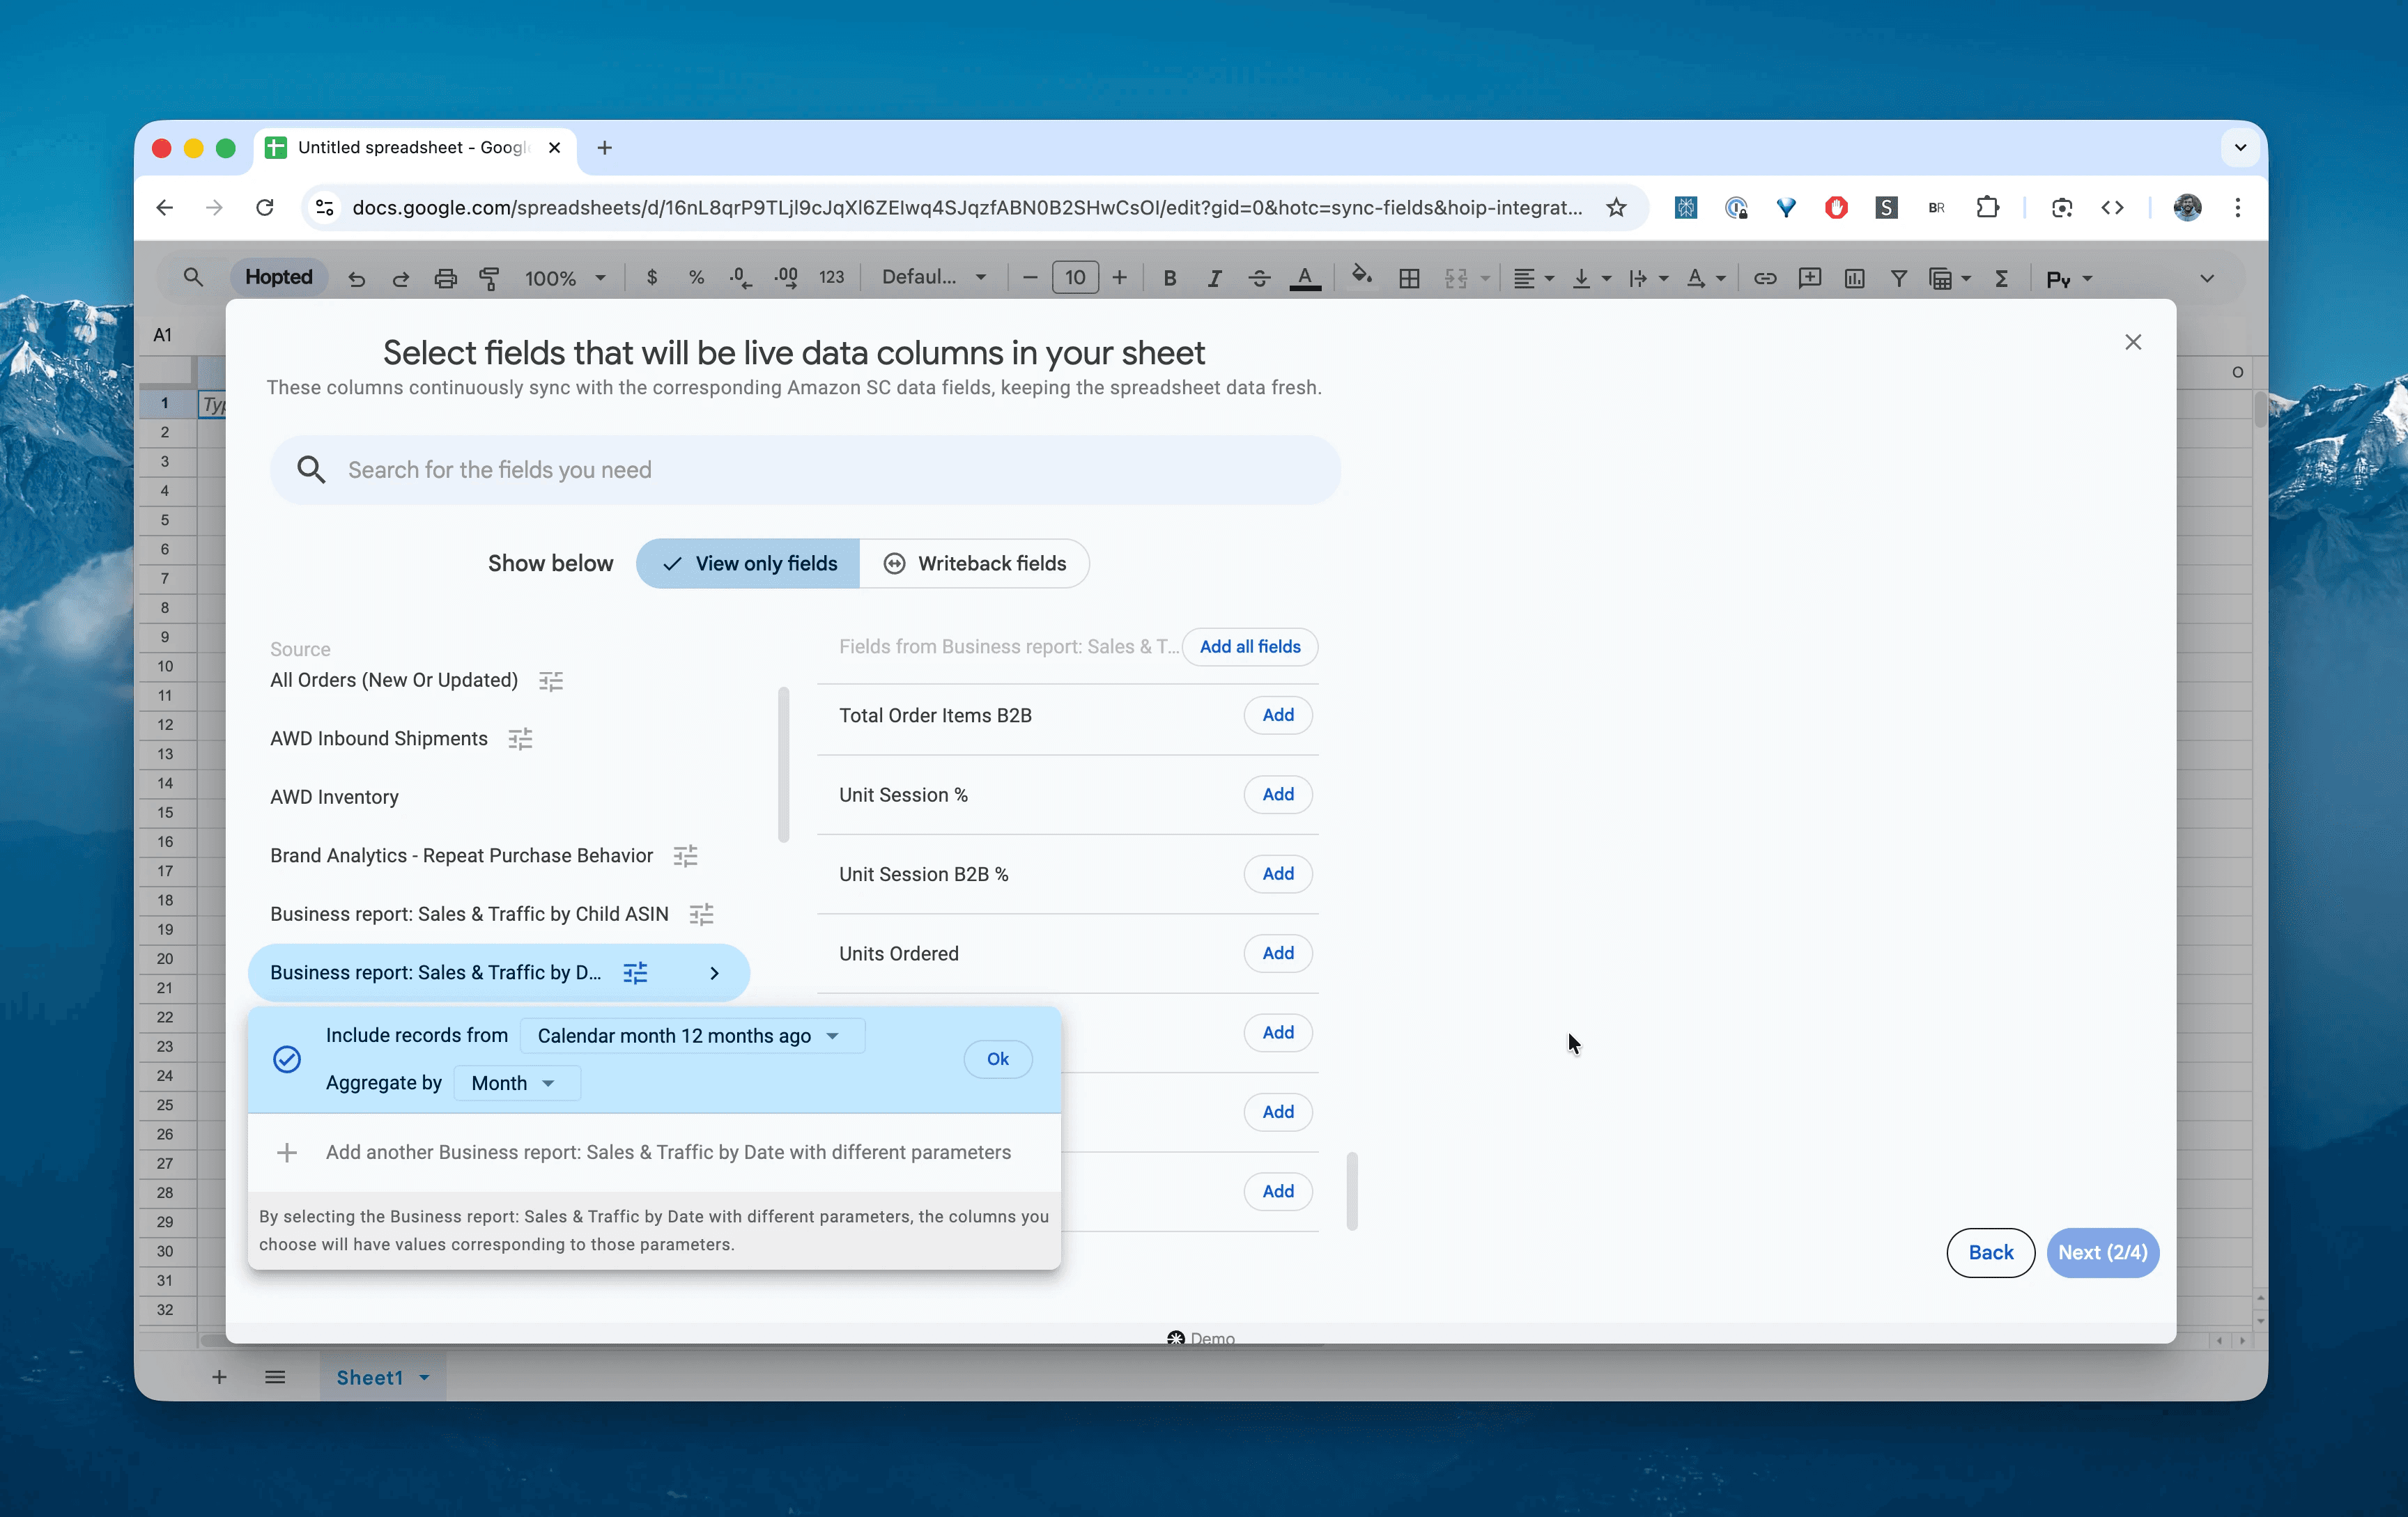The height and width of the screenshot is (1517, 2408).
Task: Click the source list scrollbar
Action: [x=783, y=765]
